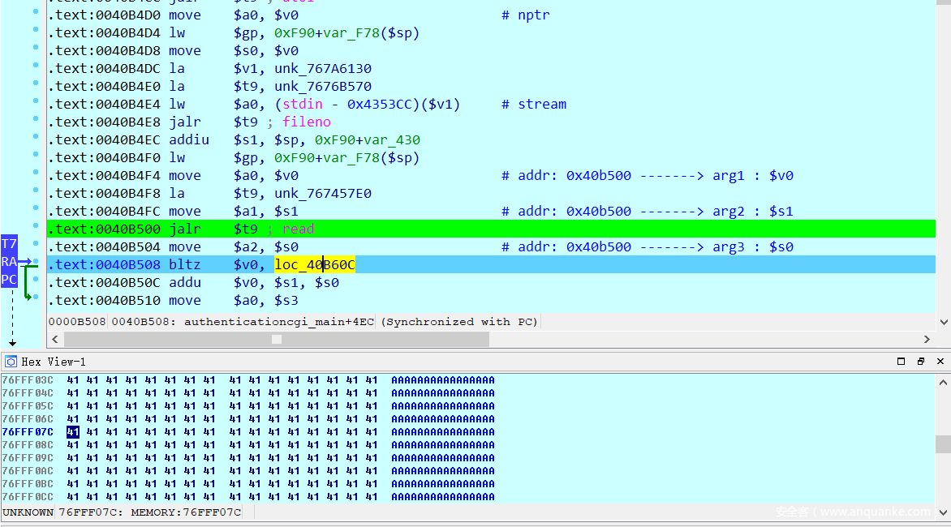951x527 pixels.
Task: Click the T7 register marker
Action: (9, 244)
